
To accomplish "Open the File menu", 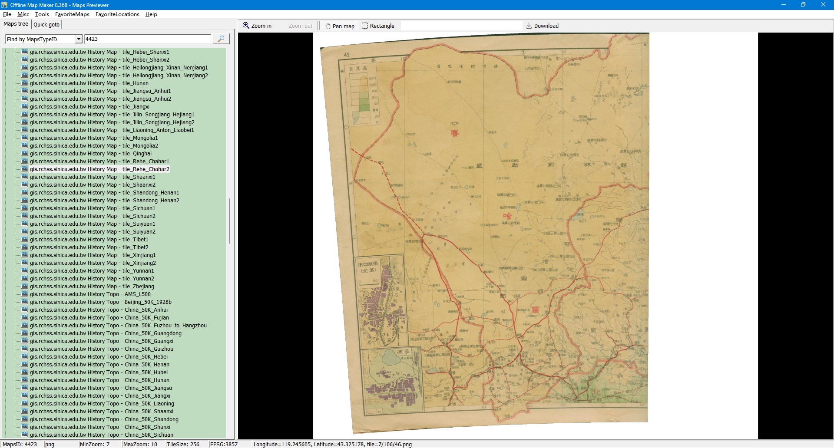I will (7, 14).
